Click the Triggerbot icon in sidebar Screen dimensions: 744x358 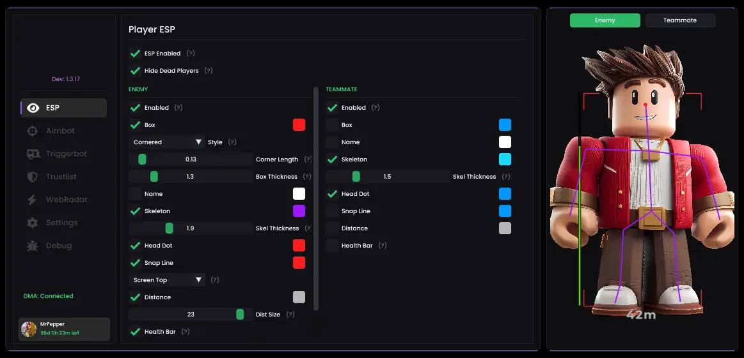33,154
